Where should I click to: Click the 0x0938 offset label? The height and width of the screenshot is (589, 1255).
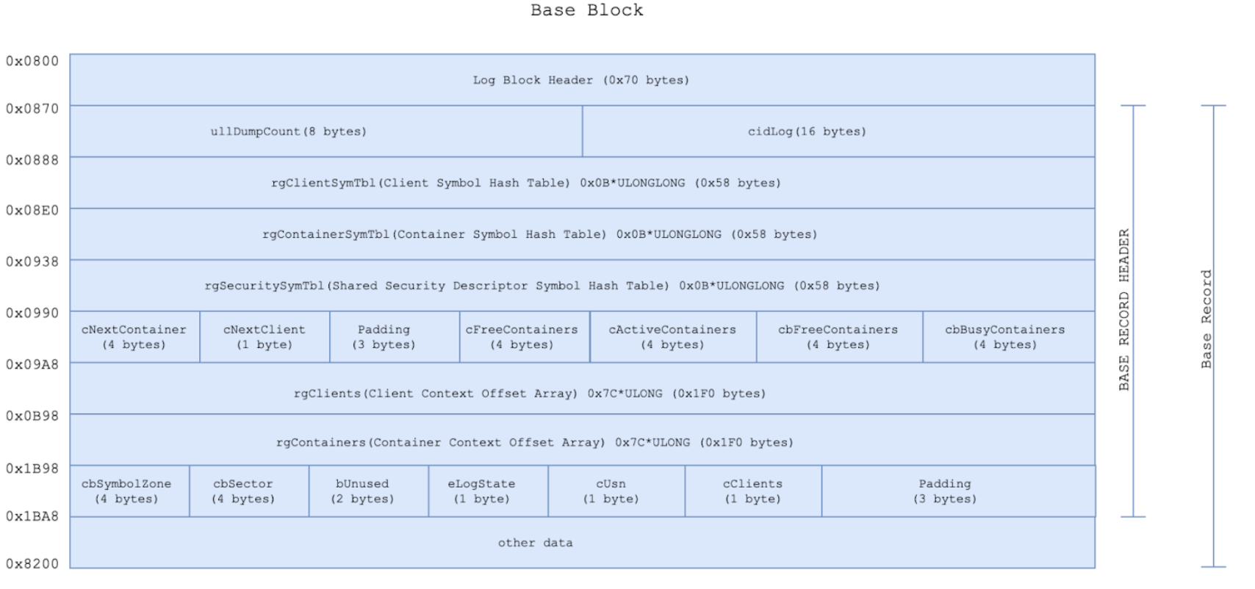(32, 261)
